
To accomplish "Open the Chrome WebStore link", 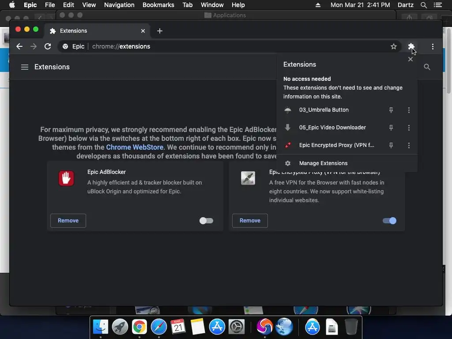I will [x=135, y=147].
